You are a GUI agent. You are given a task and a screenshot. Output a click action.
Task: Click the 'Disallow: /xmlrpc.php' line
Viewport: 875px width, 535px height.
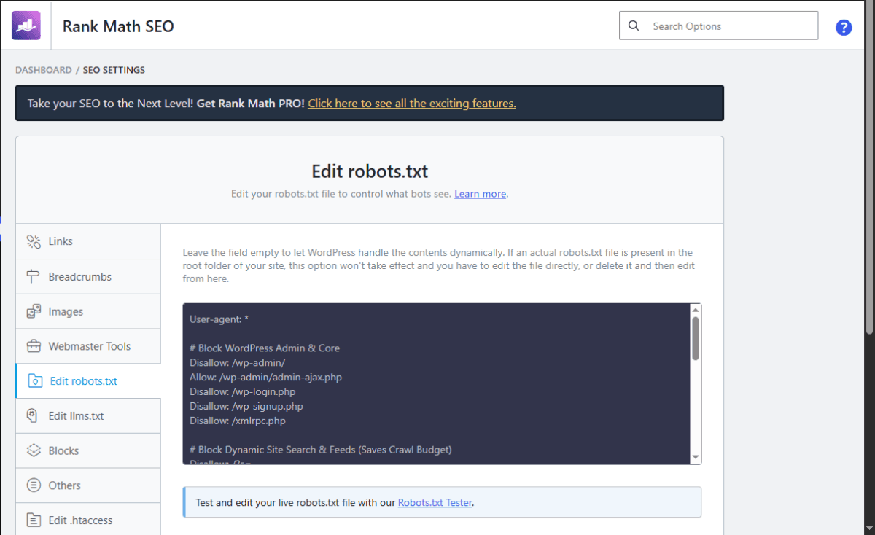click(x=238, y=421)
